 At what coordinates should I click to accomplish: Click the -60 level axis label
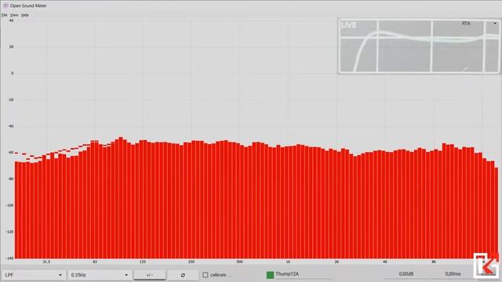pos(10,153)
